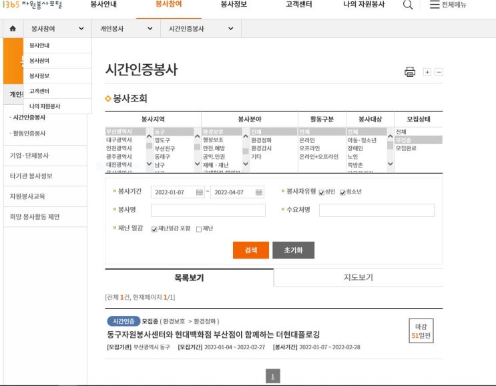The height and width of the screenshot is (386, 496).
Task: Open the 전체메뉴 hamburger menu
Action: click(448, 5)
